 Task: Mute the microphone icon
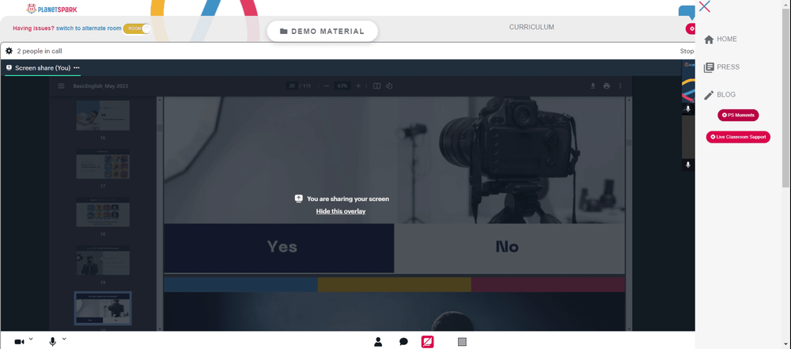(x=52, y=342)
